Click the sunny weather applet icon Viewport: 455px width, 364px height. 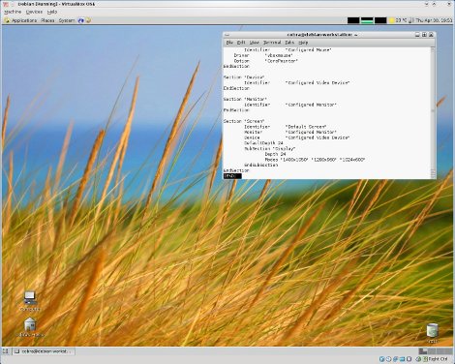[392, 20]
